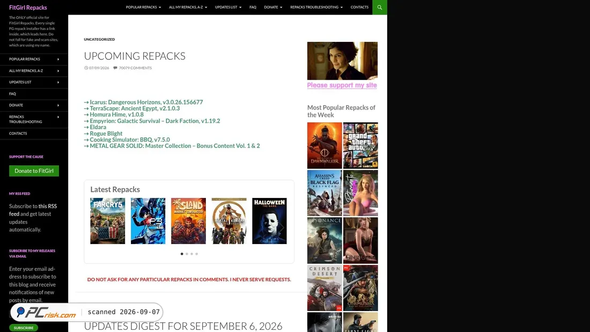Image resolution: width=590 pixels, height=332 pixels.
Task: Open Assassin's Creed Black Flag Resynced cover
Action: pyautogui.click(x=324, y=193)
